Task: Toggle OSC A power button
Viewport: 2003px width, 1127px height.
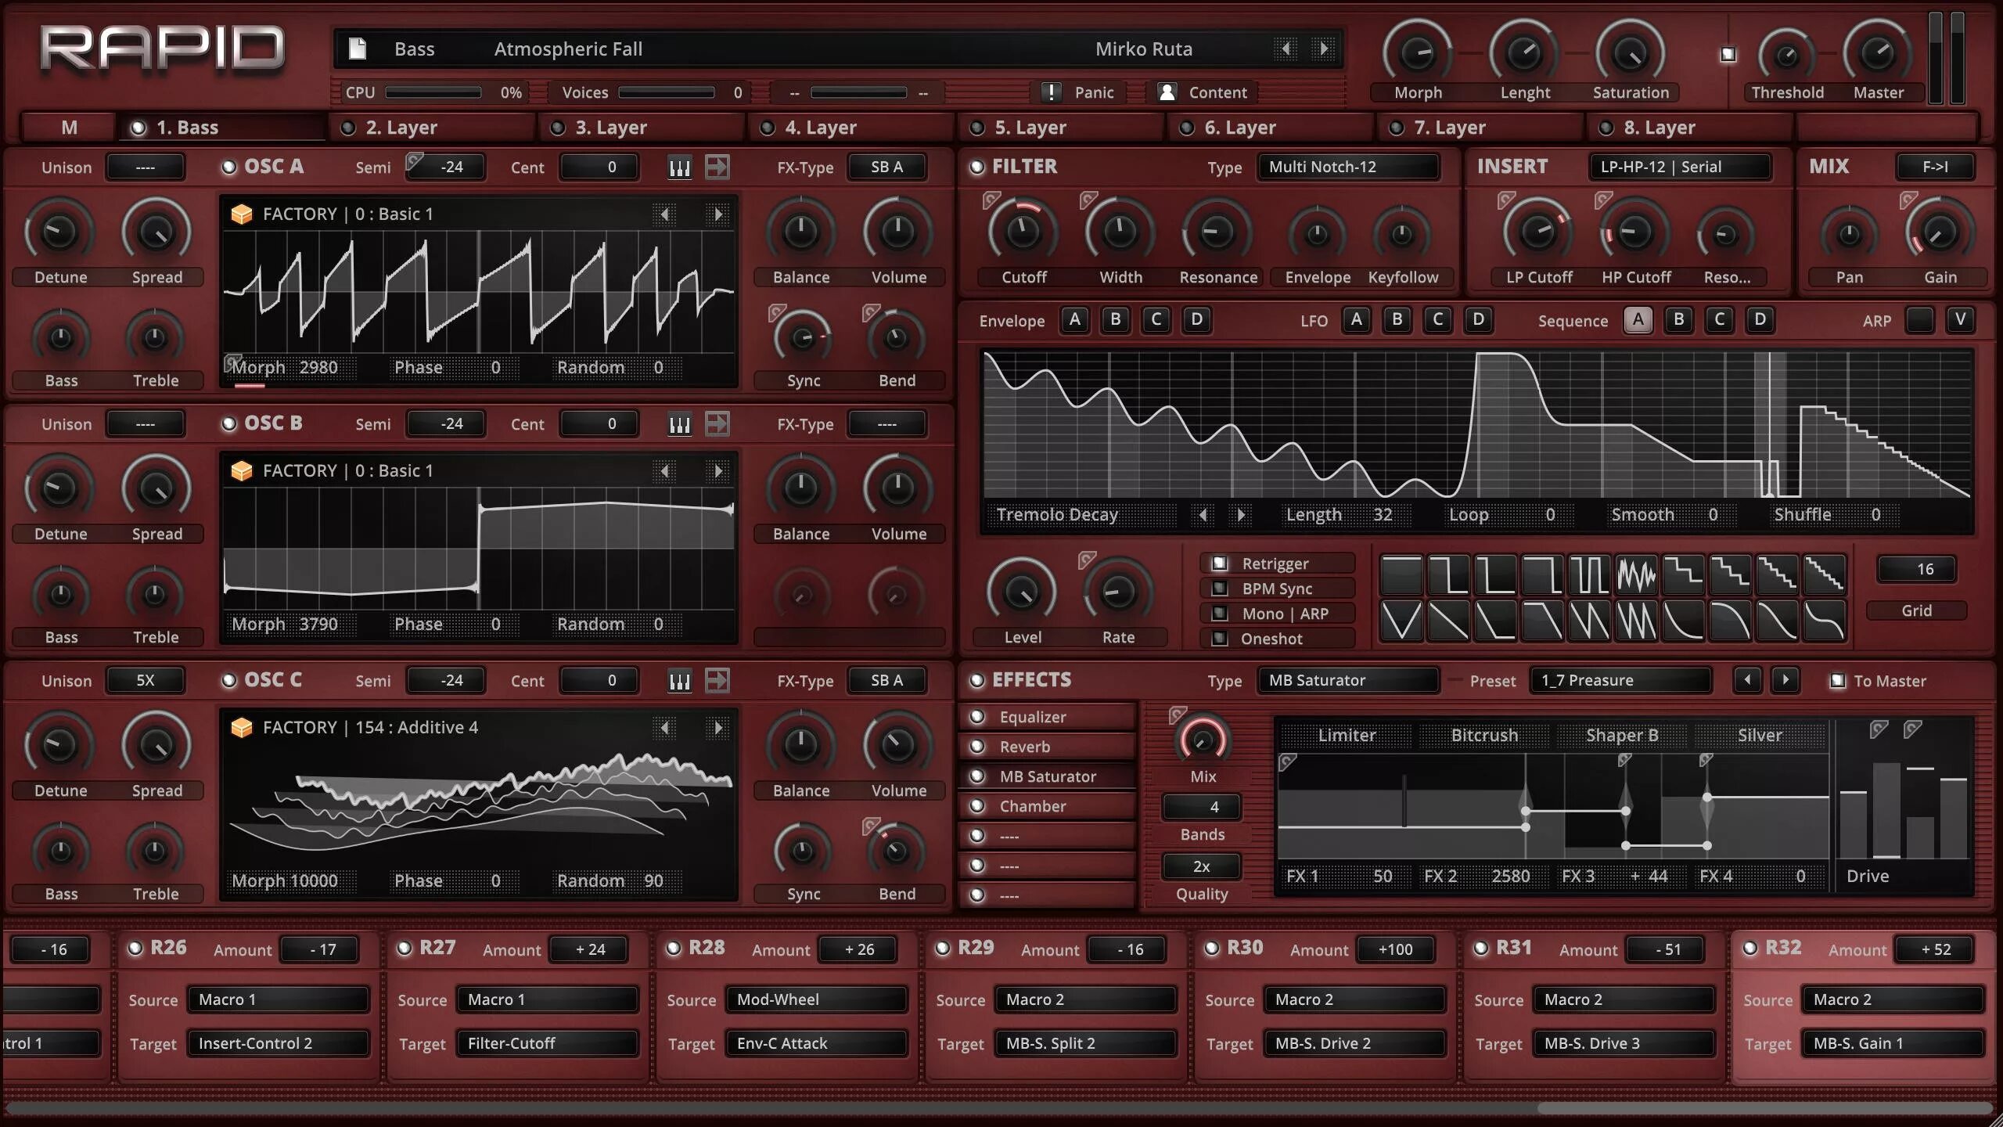Action: [x=228, y=167]
